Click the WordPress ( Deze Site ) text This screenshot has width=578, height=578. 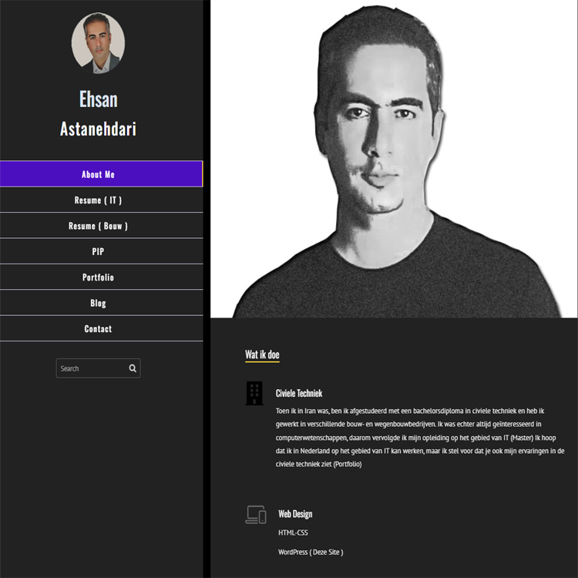311,553
